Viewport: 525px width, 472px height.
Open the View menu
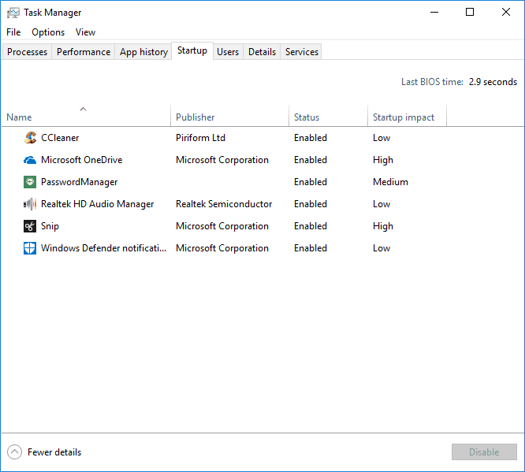pos(85,32)
